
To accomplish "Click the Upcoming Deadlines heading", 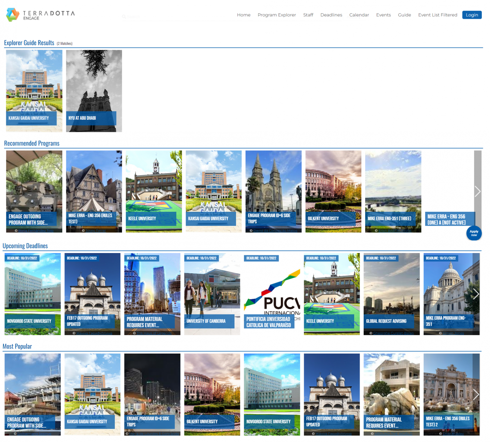I will click(x=25, y=246).
